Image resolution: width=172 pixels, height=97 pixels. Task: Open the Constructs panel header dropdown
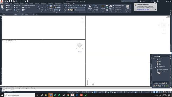point(168,56)
